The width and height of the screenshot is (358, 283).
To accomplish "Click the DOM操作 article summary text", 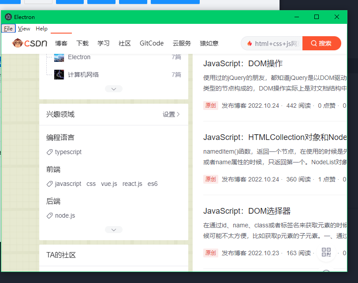I will (x=275, y=83).
